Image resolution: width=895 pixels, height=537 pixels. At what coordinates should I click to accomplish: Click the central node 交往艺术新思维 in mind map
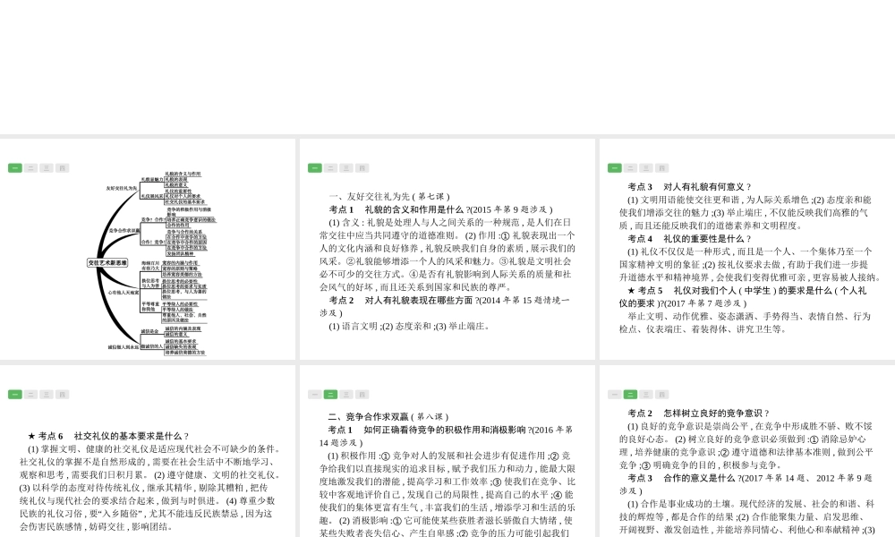[x=108, y=263]
